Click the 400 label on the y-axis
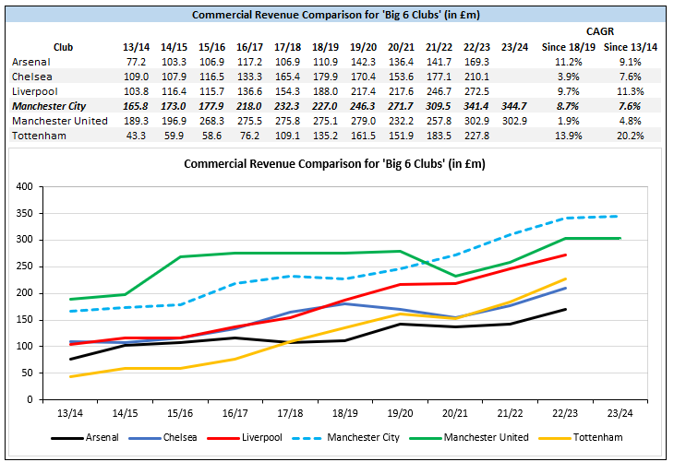Screen dimensions: 674x462 pos(25,187)
